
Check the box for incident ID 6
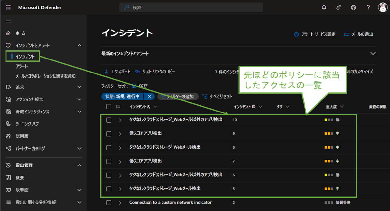[x=109, y=175]
